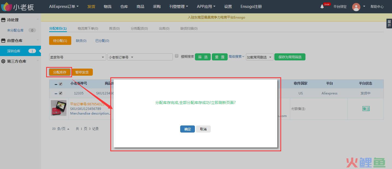The image size is (392, 169).
Task: Click the 自营仓库 store icon
Action: [x=3, y=41]
